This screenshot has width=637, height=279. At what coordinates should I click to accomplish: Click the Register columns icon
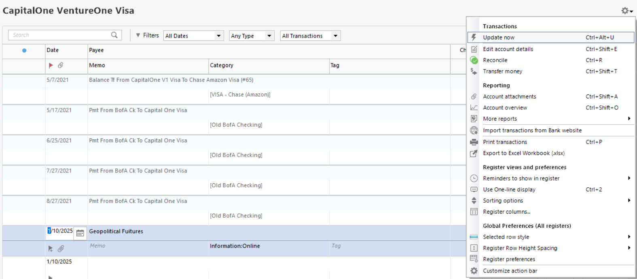[474, 212]
